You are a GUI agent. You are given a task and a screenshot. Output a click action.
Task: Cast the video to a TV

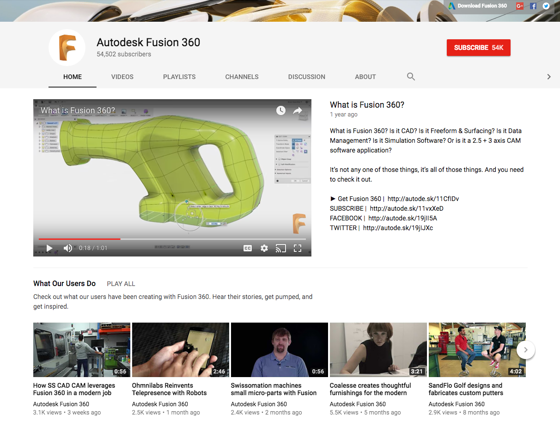coord(281,248)
